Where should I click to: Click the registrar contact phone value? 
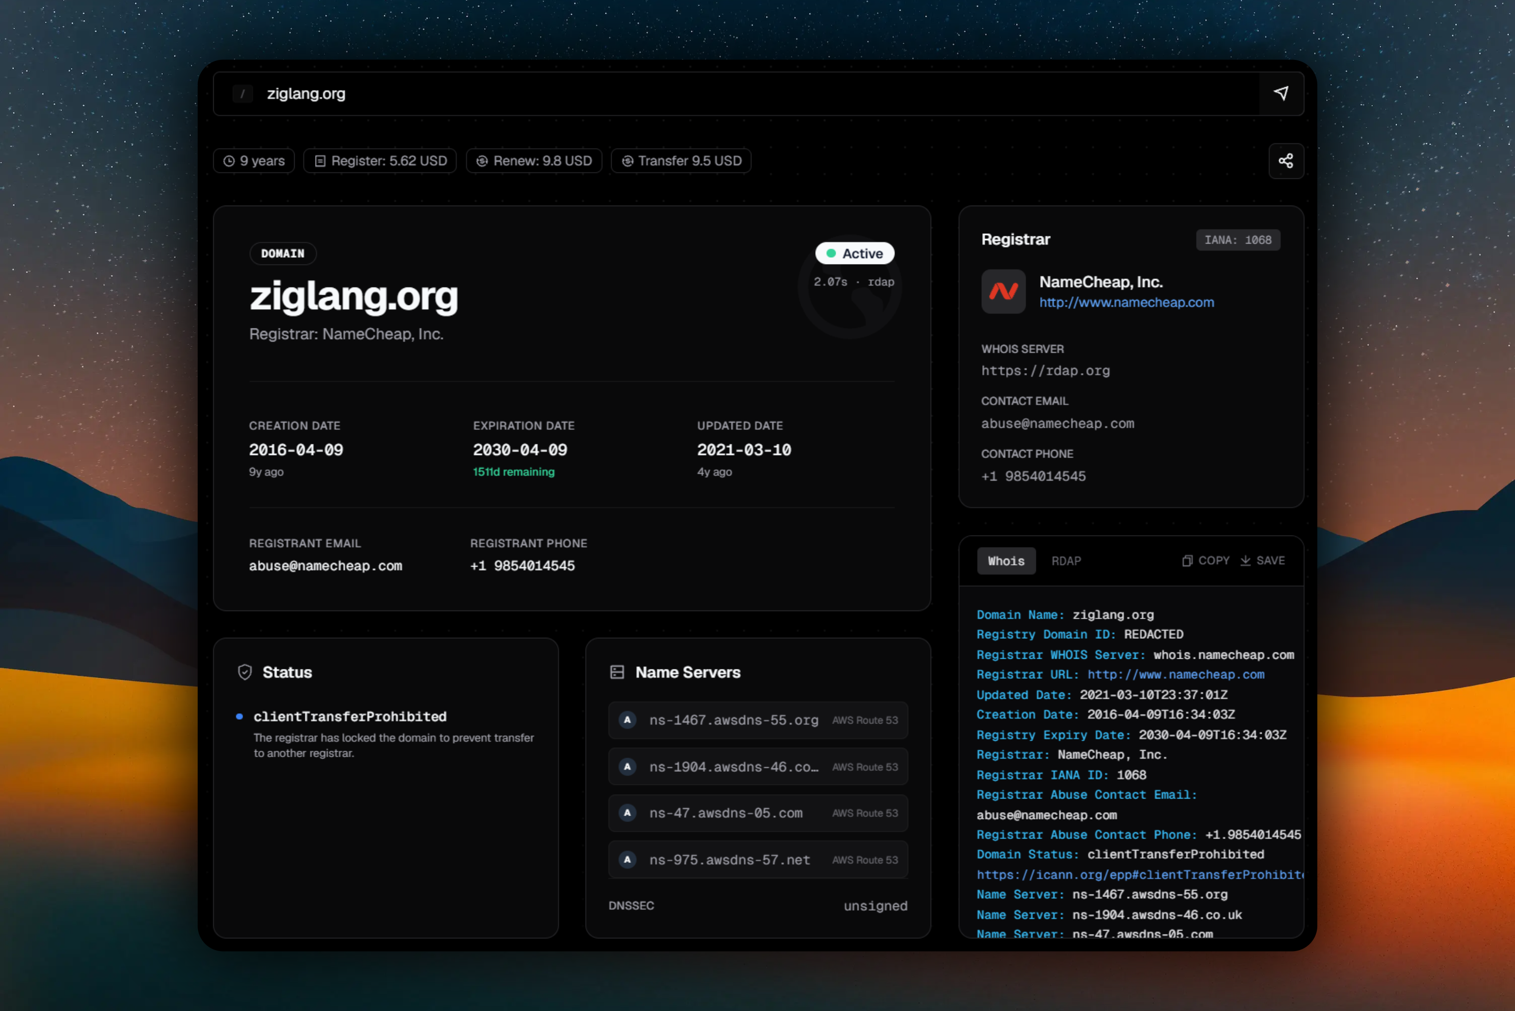[x=1033, y=477]
